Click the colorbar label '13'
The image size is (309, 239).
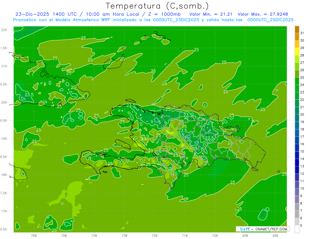click(x=302, y=166)
